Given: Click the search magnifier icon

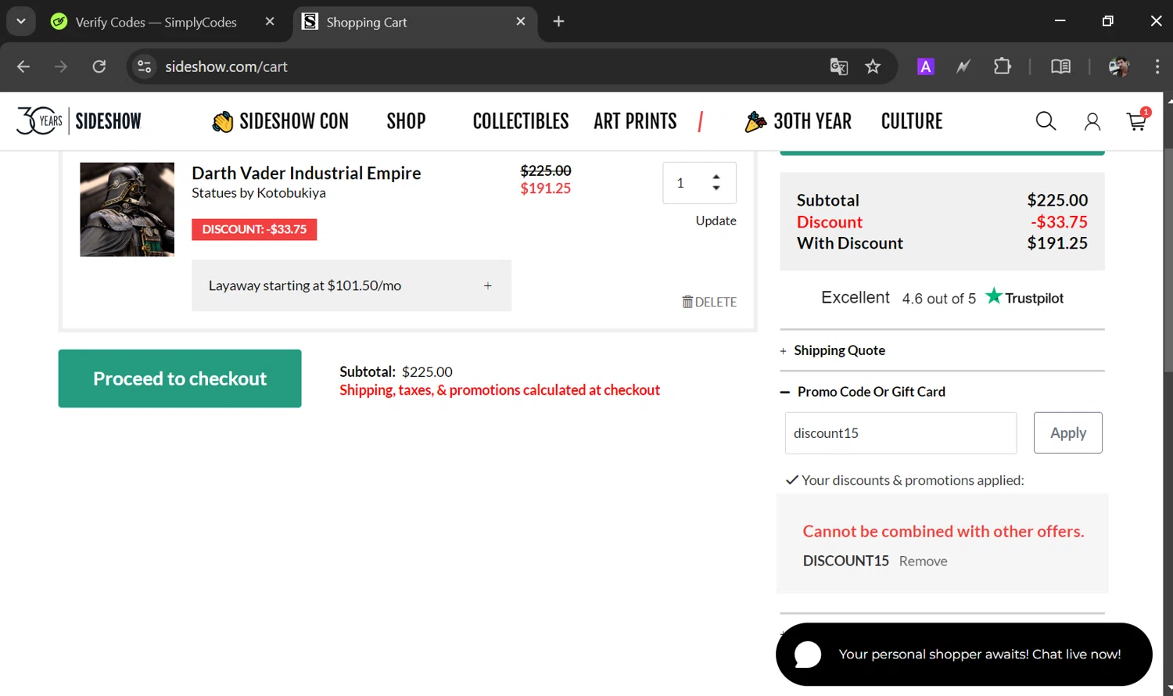Looking at the screenshot, I should pos(1046,121).
